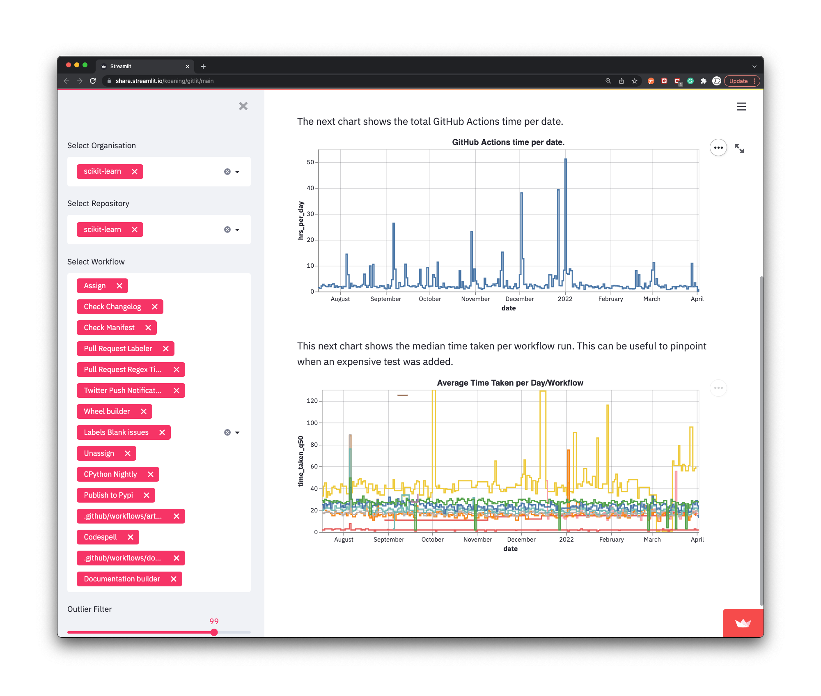Click the Update browser button
The image size is (821, 696).
[x=738, y=81]
